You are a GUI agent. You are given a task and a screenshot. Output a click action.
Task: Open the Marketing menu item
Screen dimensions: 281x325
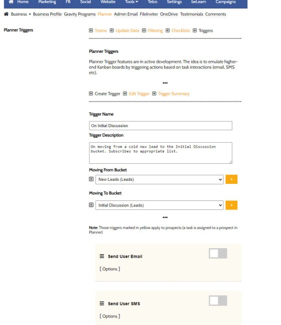tap(47, 2)
